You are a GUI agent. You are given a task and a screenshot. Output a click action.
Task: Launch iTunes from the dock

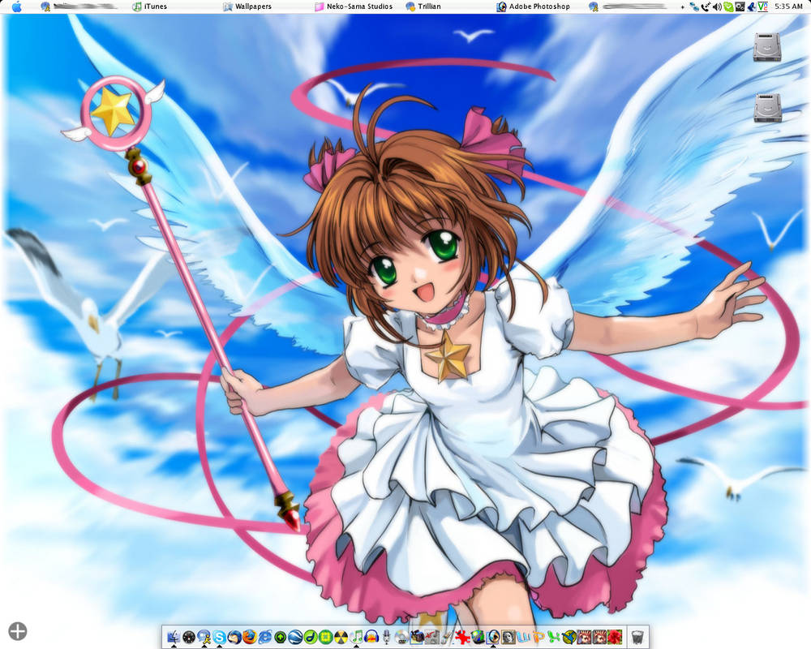pyautogui.click(x=356, y=637)
